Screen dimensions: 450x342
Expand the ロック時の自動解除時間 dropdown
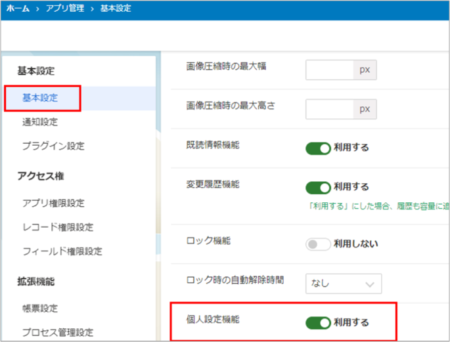pyautogui.click(x=344, y=284)
